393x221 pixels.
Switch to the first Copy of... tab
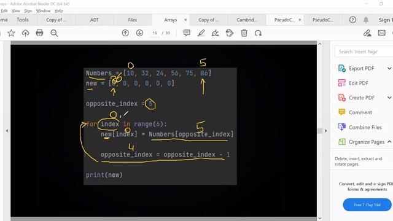(56, 20)
